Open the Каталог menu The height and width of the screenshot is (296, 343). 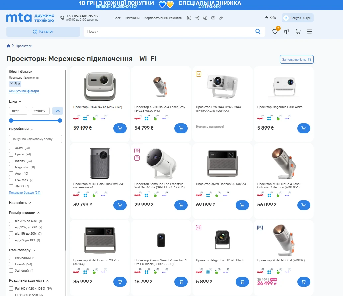click(x=43, y=32)
